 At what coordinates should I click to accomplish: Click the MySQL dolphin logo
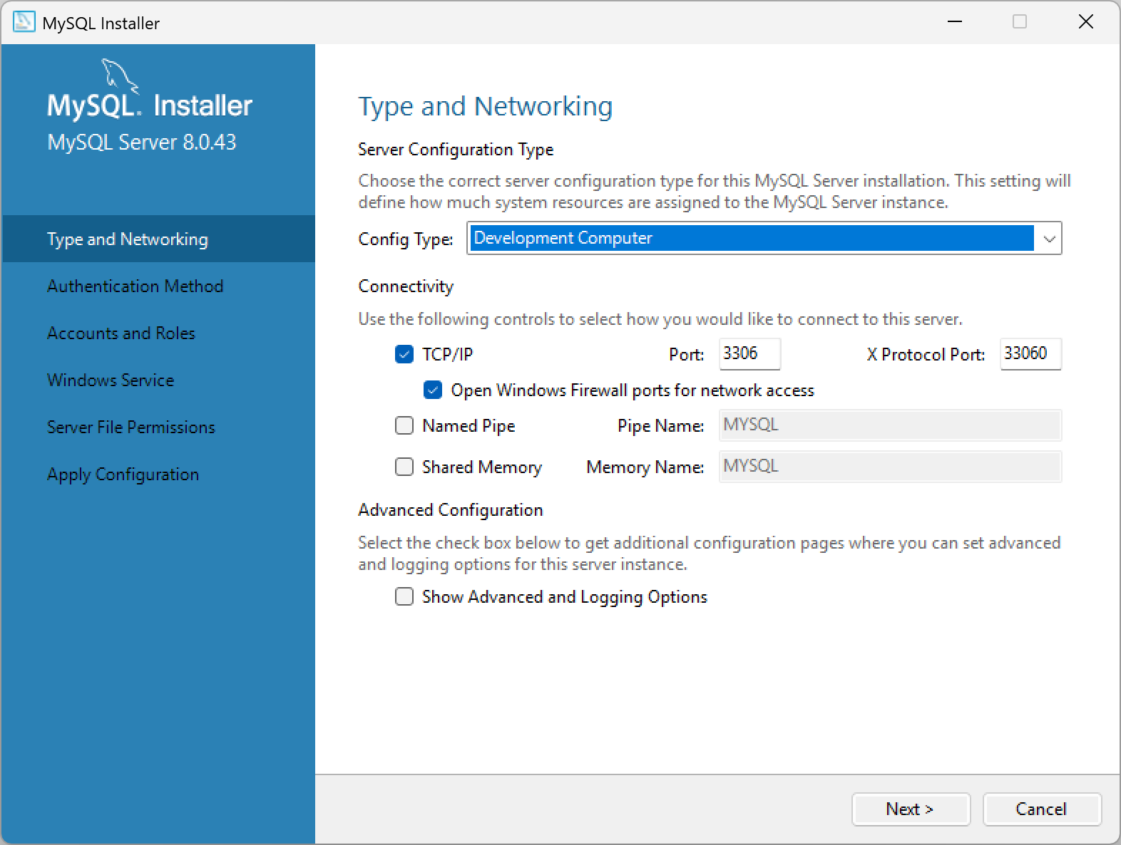tap(119, 76)
